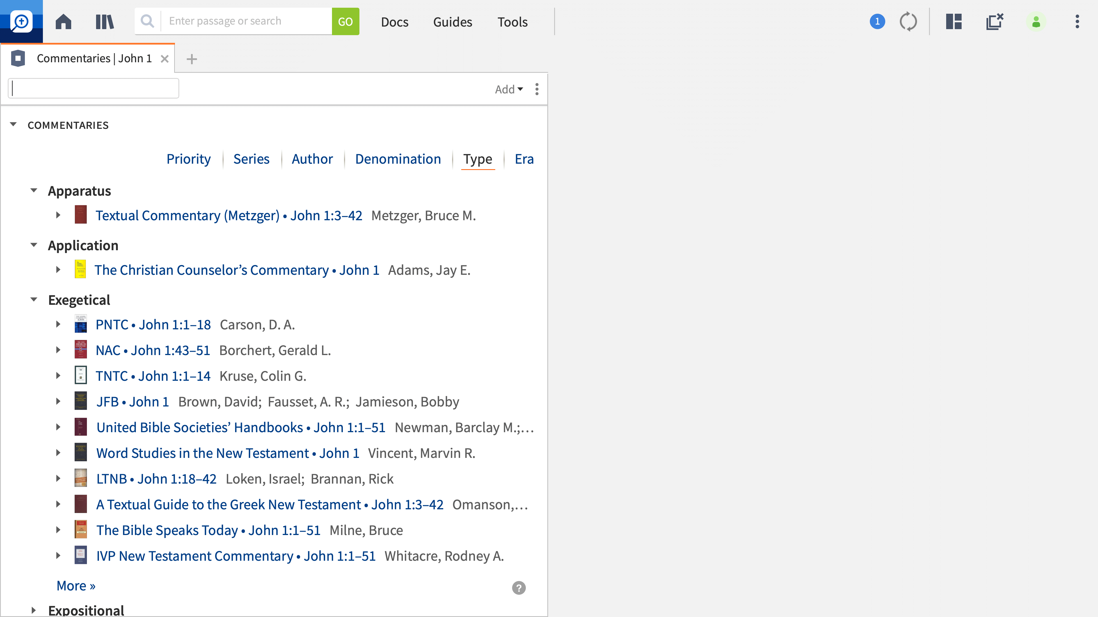Go to the Home dashboard icon
The height and width of the screenshot is (617, 1098).
(x=63, y=21)
